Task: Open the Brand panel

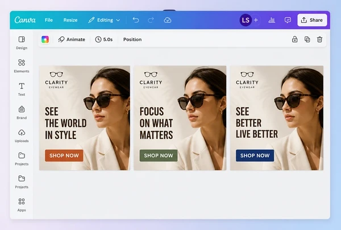Action: (22, 113)
